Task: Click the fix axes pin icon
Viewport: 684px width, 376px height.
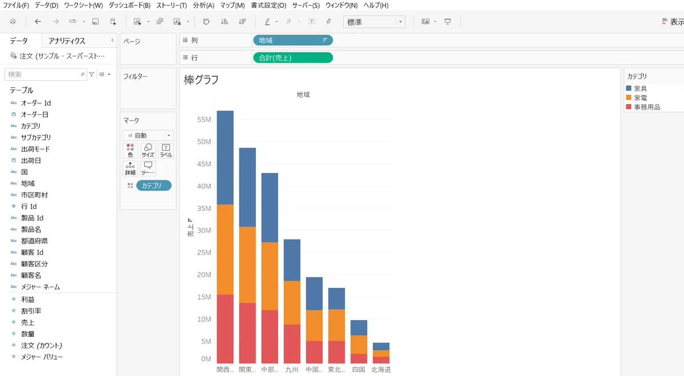Action: pos(328,22)
